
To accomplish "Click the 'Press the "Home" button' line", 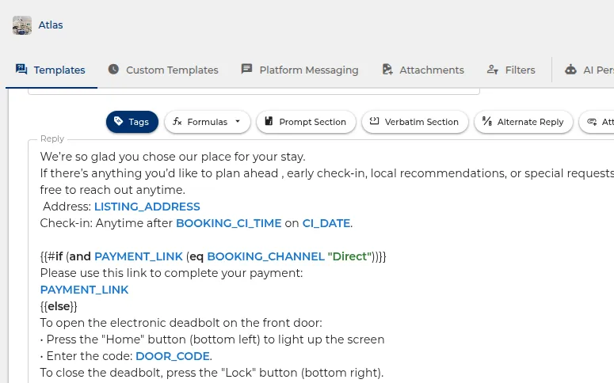I will (x=212, y=339).
